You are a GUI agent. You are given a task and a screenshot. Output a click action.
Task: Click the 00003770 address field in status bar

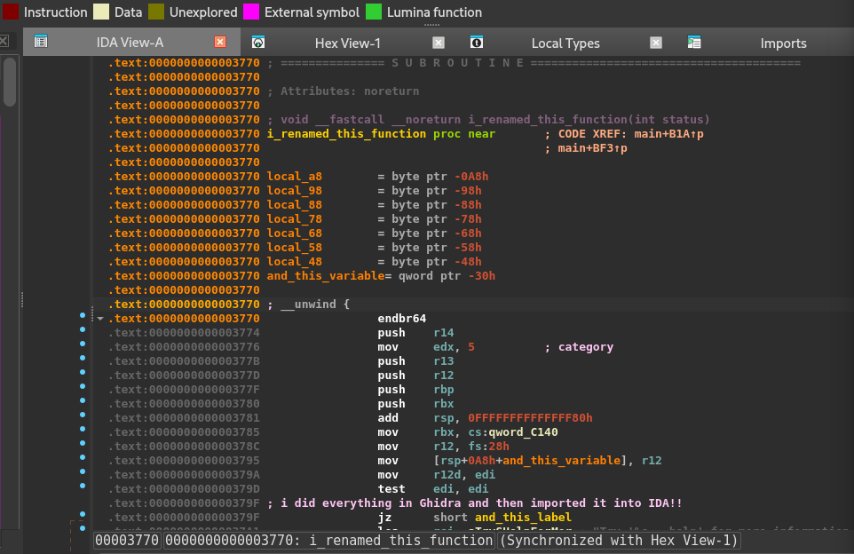(x=125, y=539)
